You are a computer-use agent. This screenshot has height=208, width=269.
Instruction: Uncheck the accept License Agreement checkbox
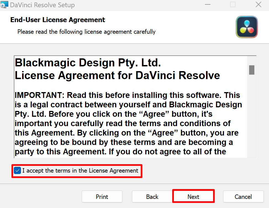point(17,171)
